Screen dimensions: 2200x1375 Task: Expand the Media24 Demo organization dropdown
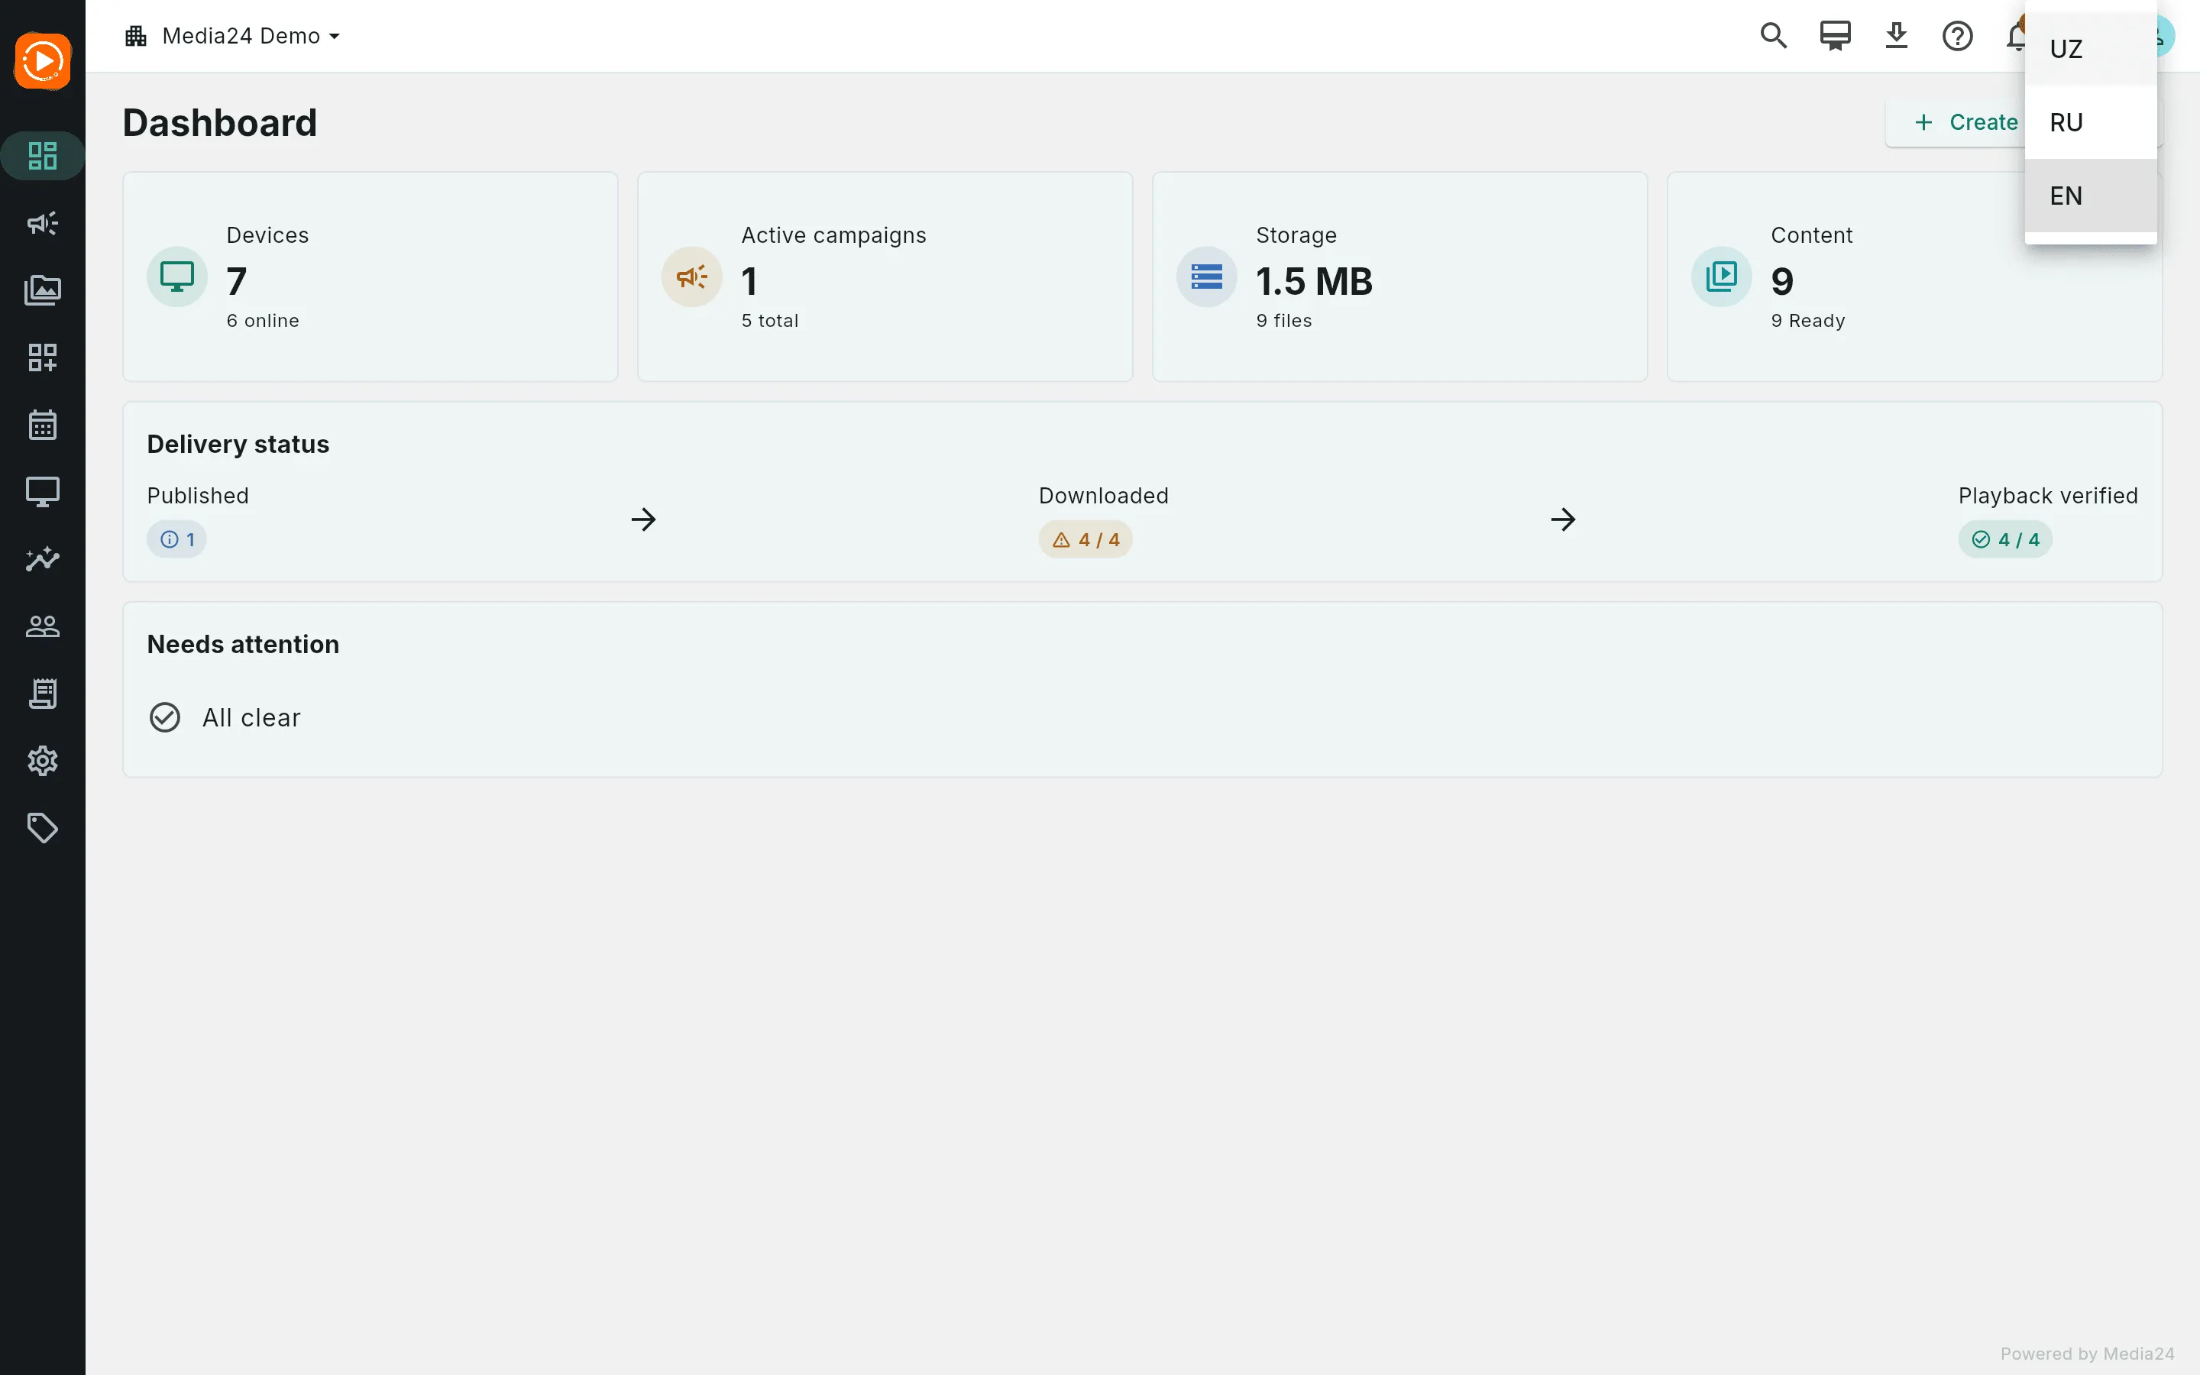[x=233, y=35]
